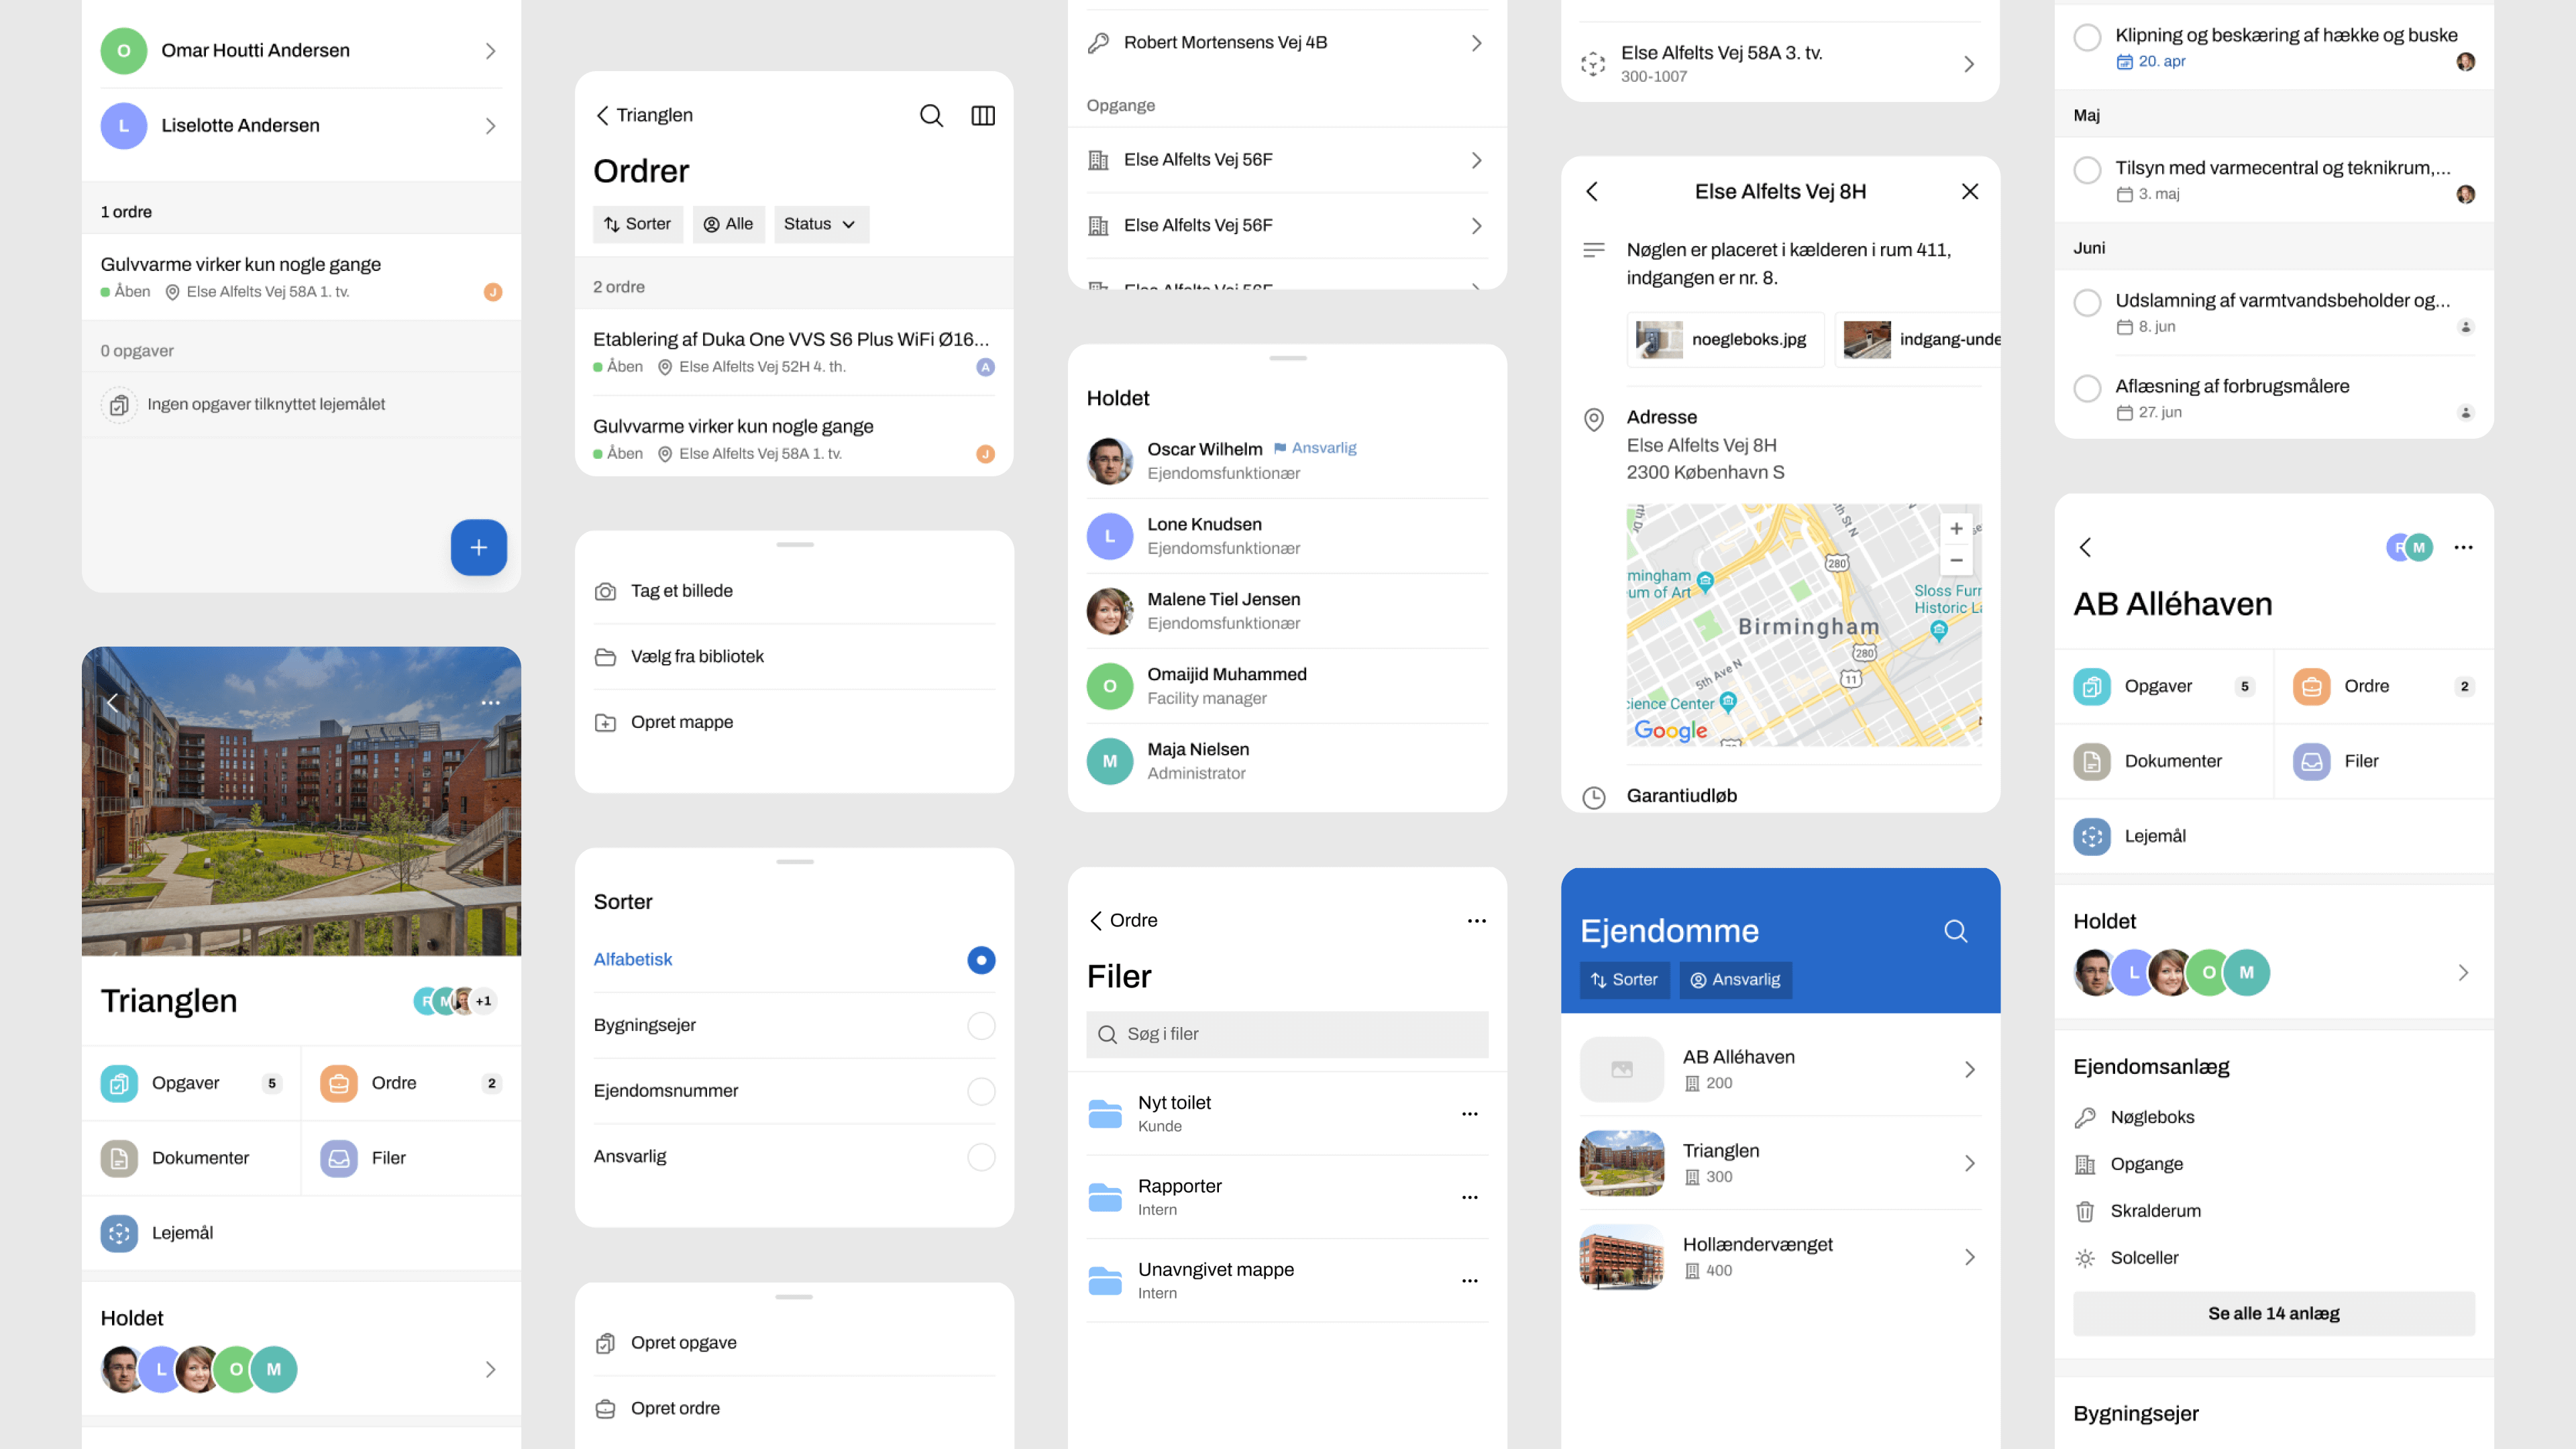The image size is (2576, 1449).
Task: Click the search icon in Ordrer header
Action: click(x=931, y=115)
